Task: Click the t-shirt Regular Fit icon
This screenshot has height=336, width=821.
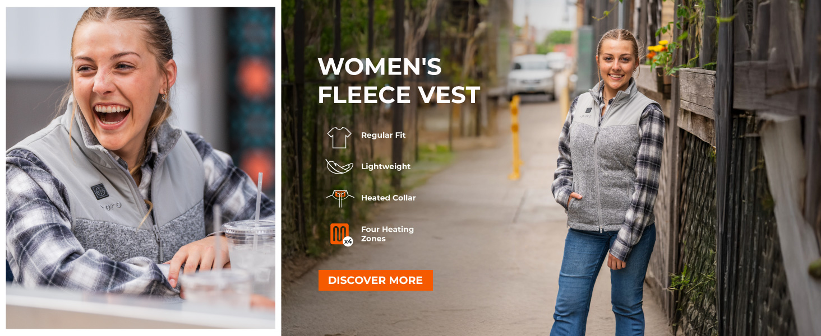Action: (x=339, y=137)
